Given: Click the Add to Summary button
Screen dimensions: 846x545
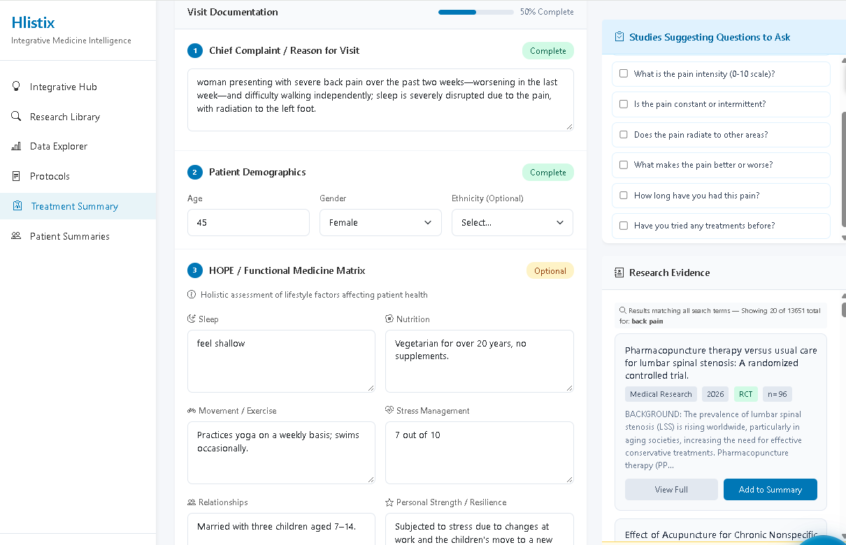Looking at the screenshot, I should pyautogui.click(x=770, y=490).
